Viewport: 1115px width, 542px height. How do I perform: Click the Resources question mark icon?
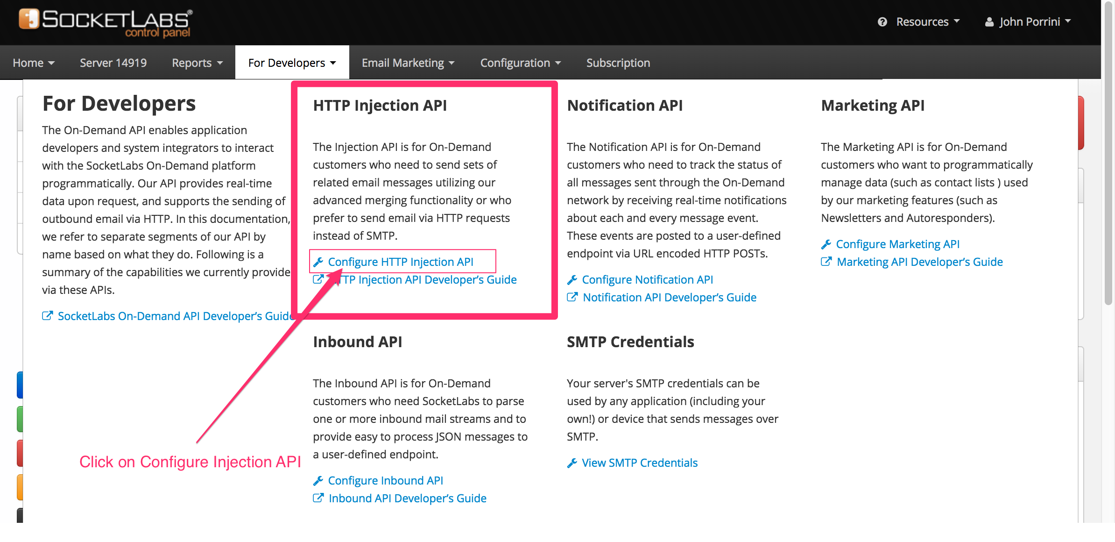click(882, 22)
